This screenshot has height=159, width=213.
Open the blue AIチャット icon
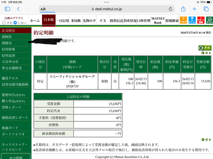point(192,20)
